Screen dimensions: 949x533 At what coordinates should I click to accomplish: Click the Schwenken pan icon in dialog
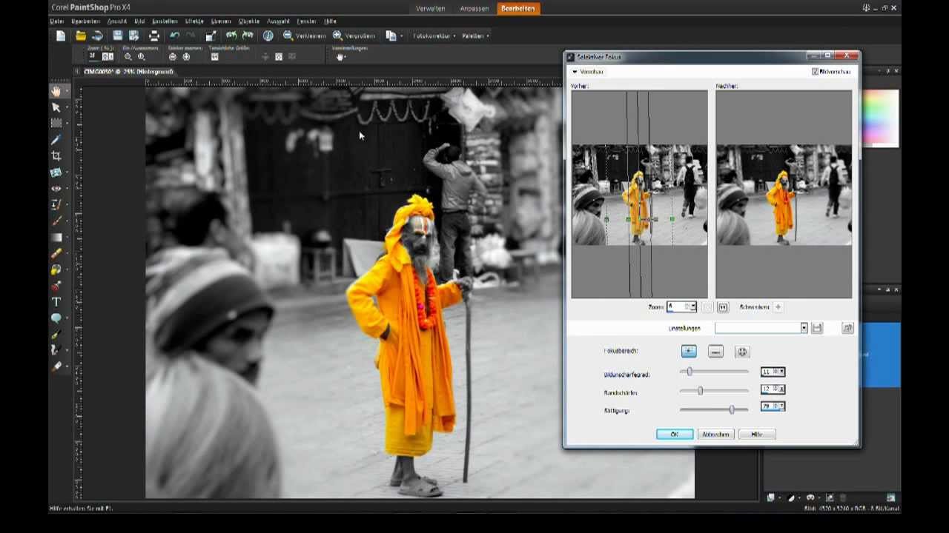[778, 307]
